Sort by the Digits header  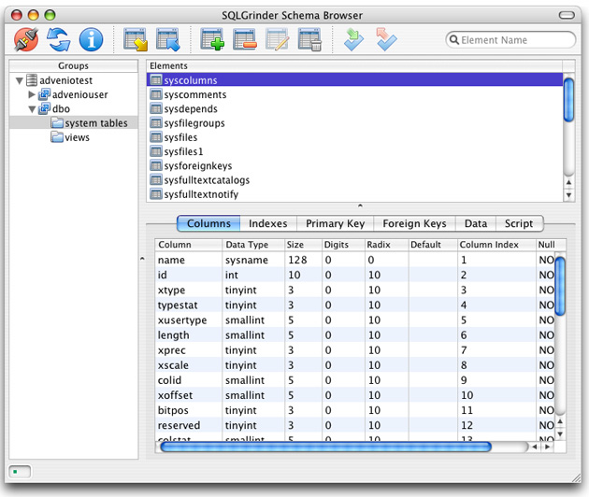(343, 245)
